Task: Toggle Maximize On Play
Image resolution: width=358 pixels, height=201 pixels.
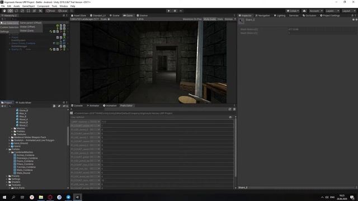Action: (192, 19)
